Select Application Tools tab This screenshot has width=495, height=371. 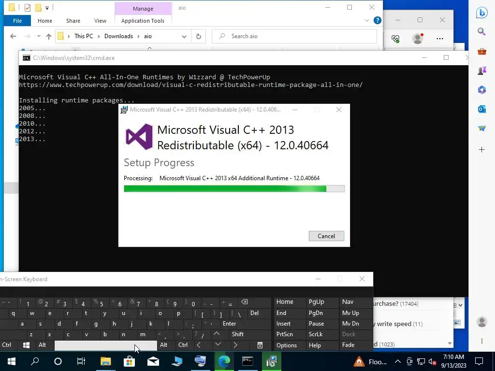click(x=143, y=21)
